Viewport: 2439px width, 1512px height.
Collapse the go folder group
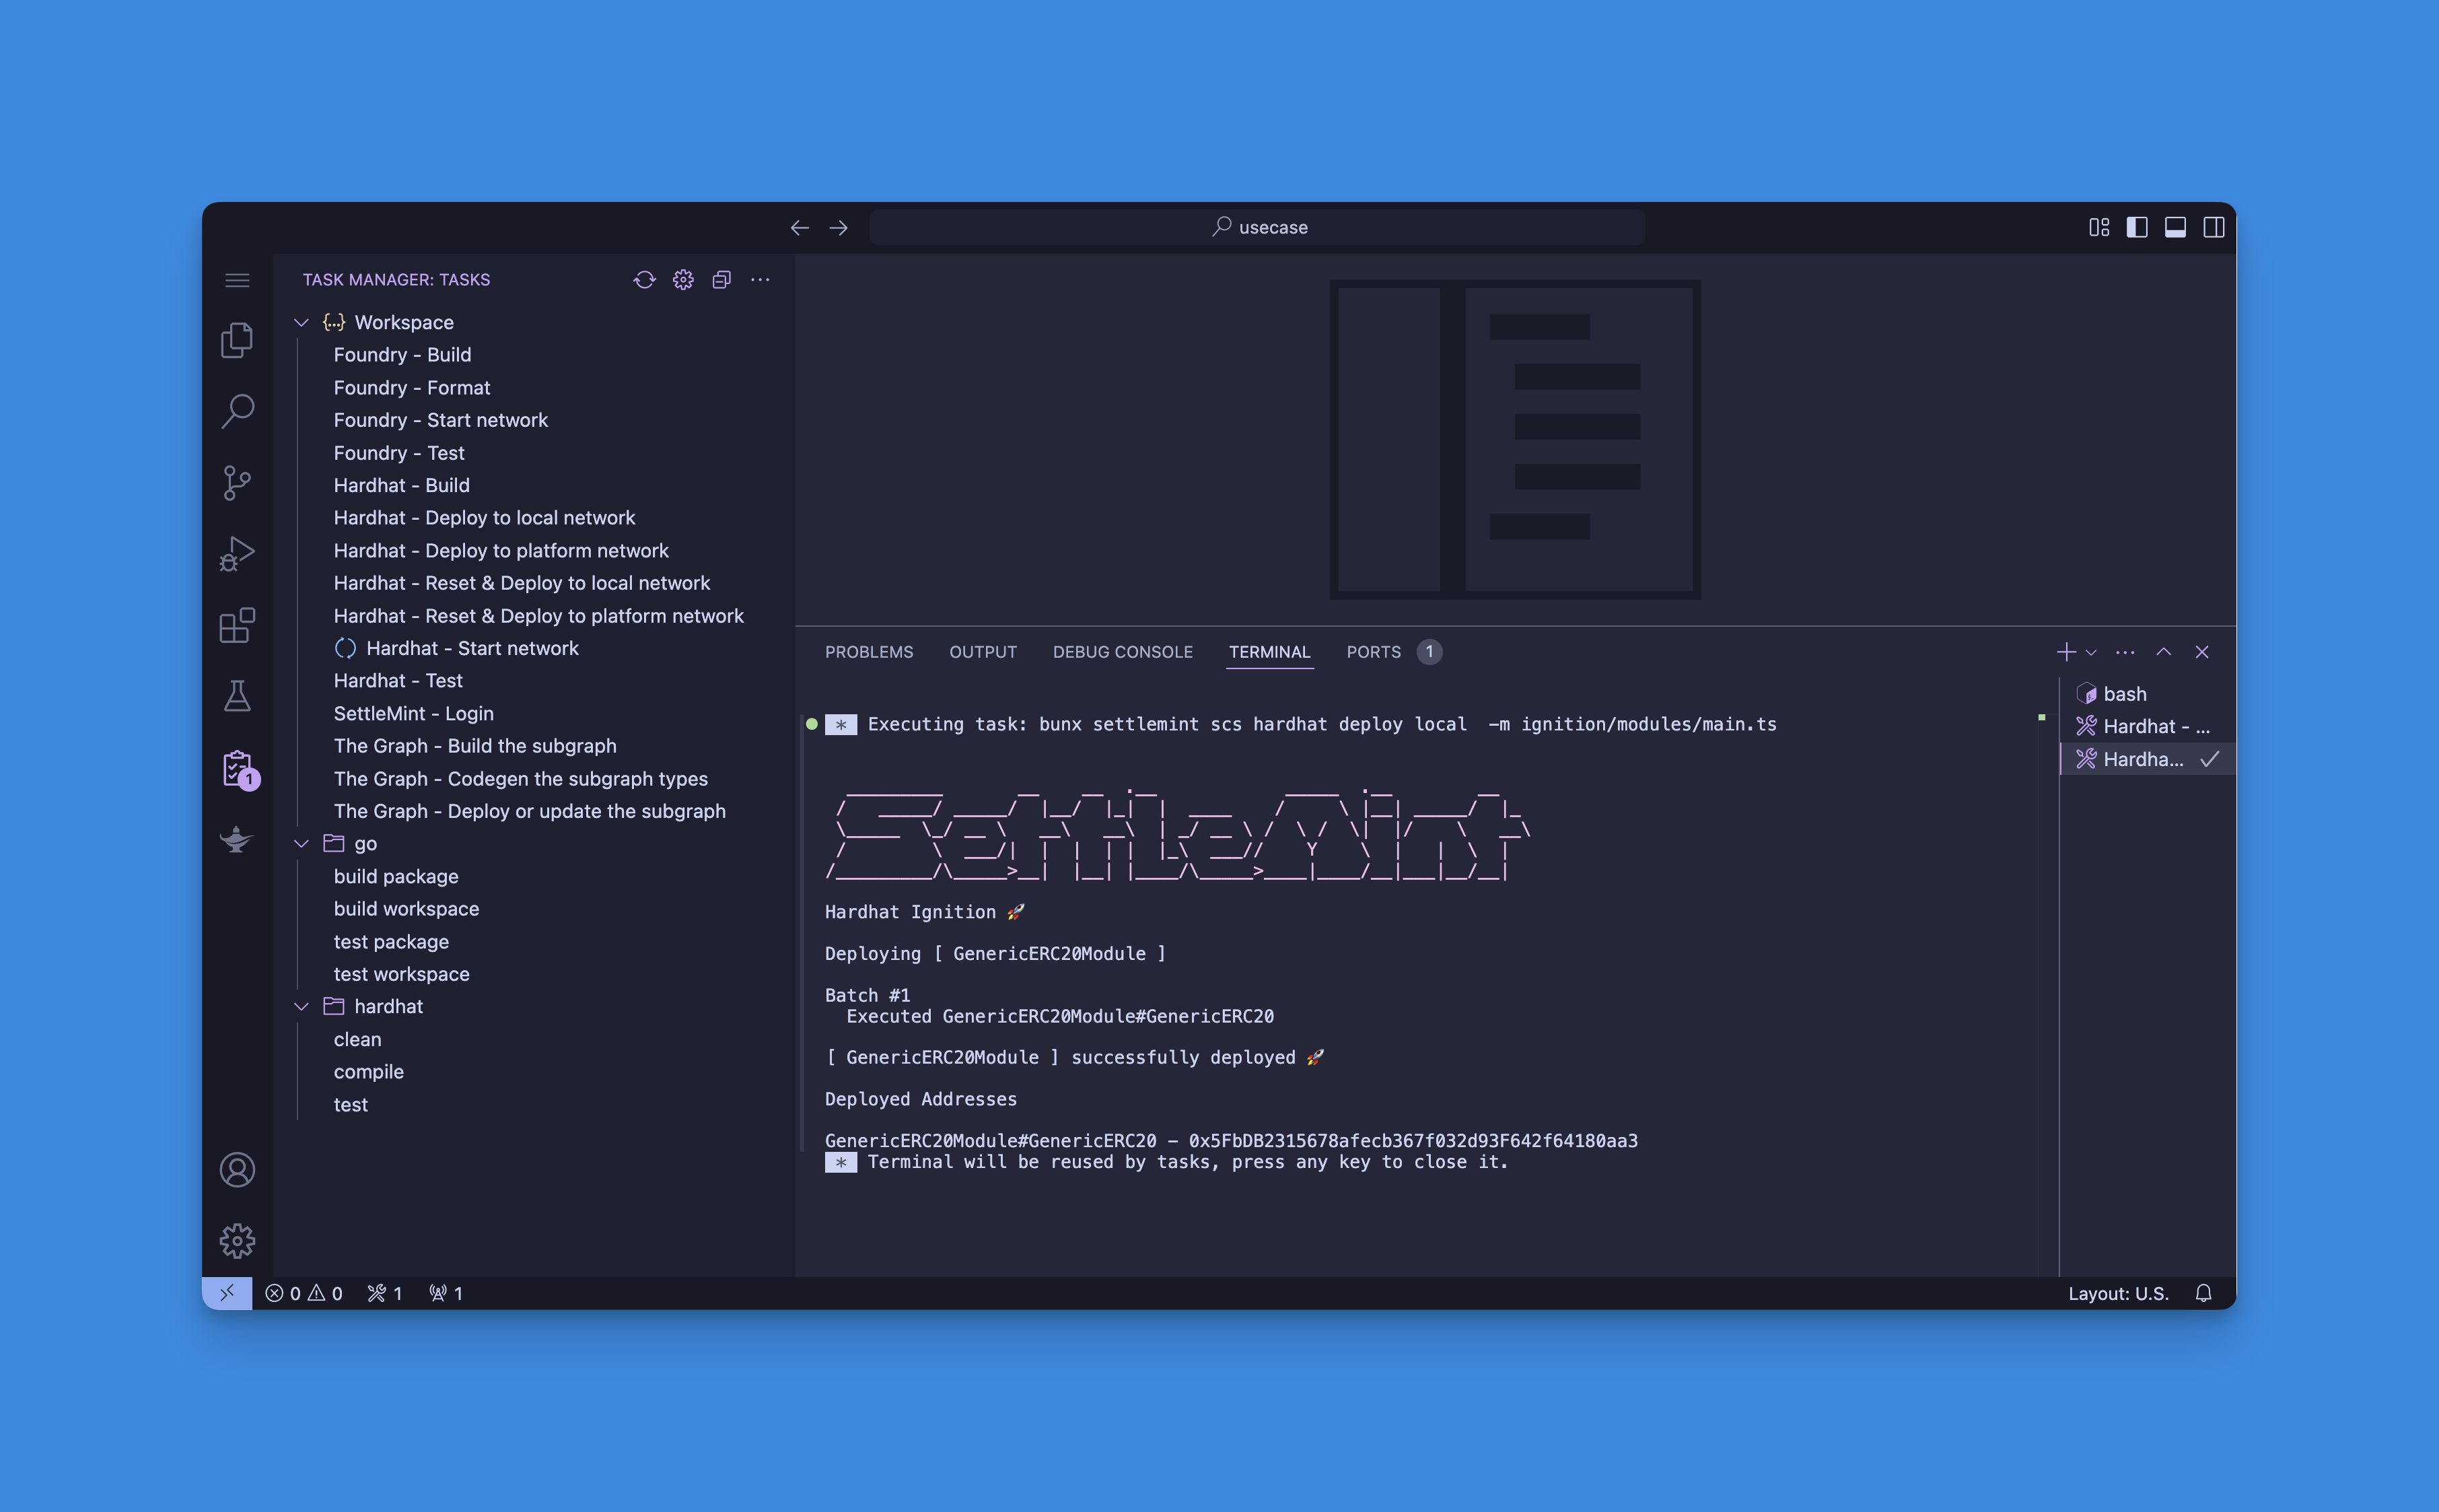[x=301, y=844]
